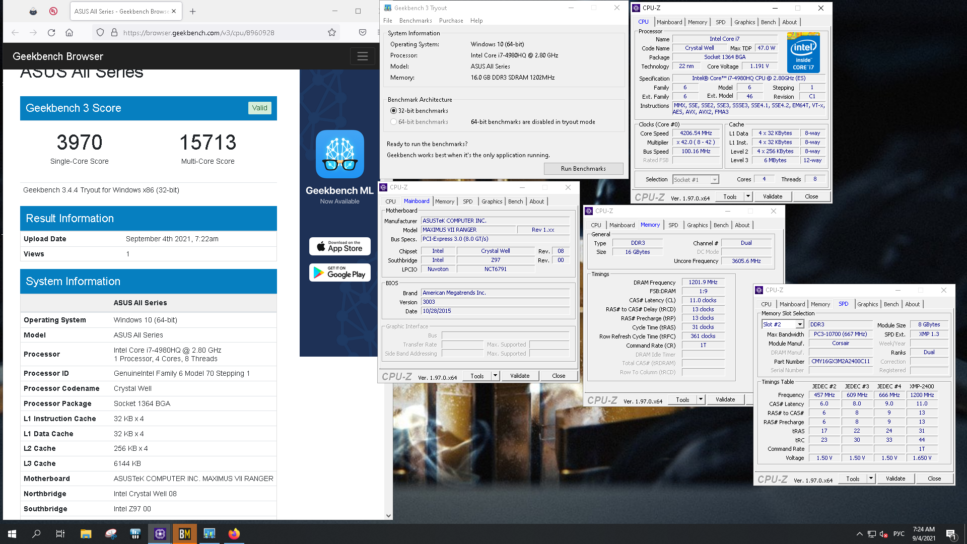Click the site padlock icon
The width and height of the screenshot is (967, 544).
114,33
